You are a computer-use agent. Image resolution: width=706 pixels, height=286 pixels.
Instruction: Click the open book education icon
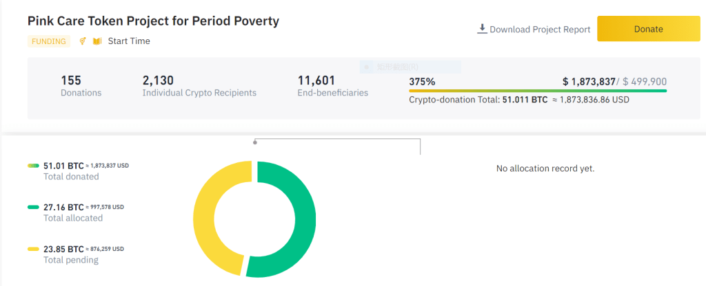tap(97, 41)
